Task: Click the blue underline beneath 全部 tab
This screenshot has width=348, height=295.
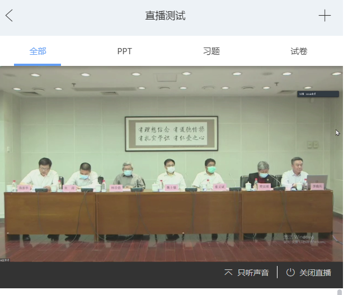Action: coord(37,65)
